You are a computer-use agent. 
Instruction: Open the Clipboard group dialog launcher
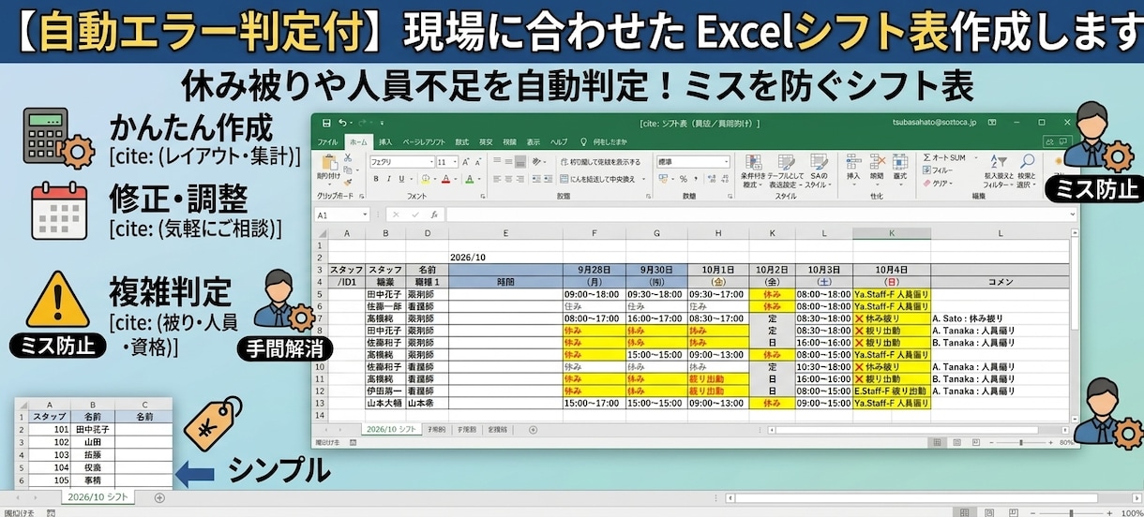[x=361, y=197]
